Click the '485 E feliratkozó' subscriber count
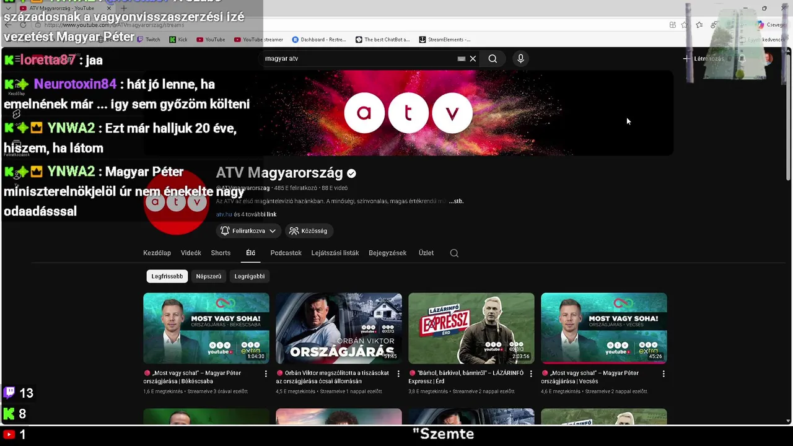This screenshot has height=446, width=793. (x=296, y=188)
